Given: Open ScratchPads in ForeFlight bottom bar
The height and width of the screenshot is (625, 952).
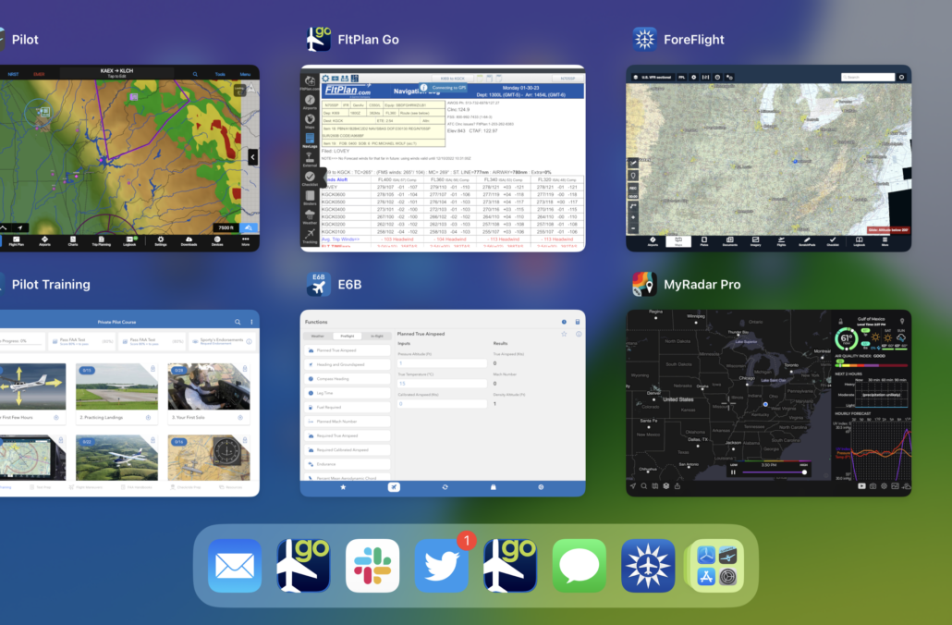Looking at the screenshot, I should click(807, 241).
